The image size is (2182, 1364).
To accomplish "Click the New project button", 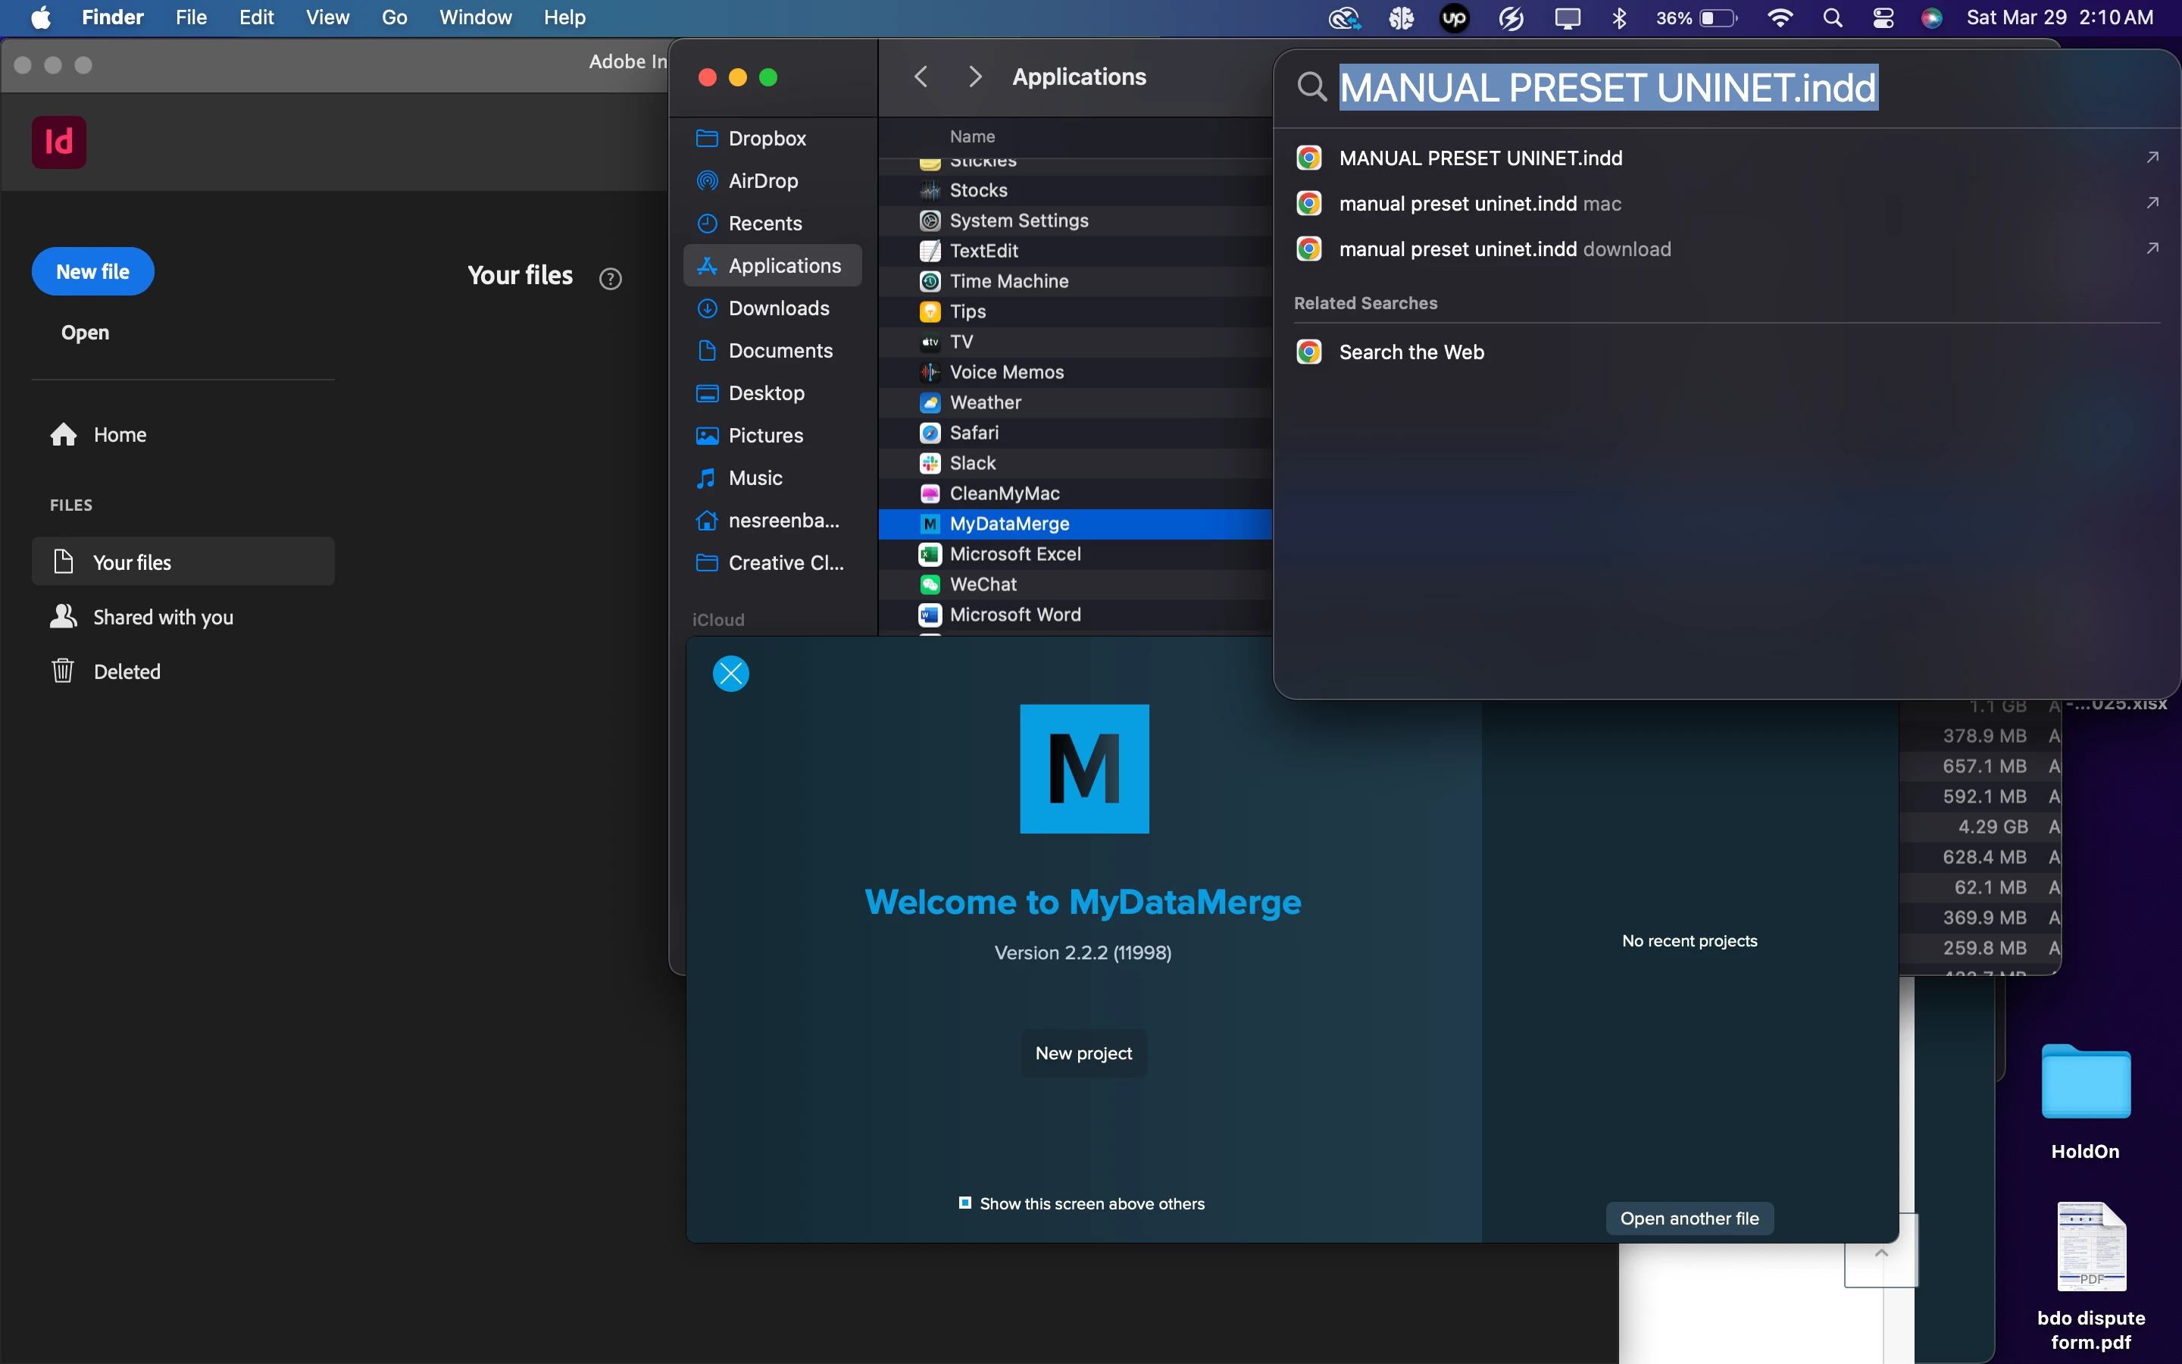I will point(1083,1053).
